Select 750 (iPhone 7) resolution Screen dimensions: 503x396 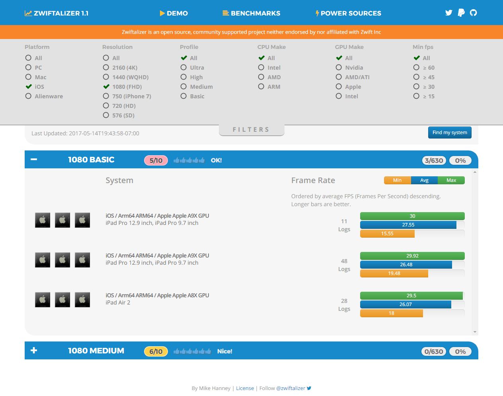click(x=127, y=96)
